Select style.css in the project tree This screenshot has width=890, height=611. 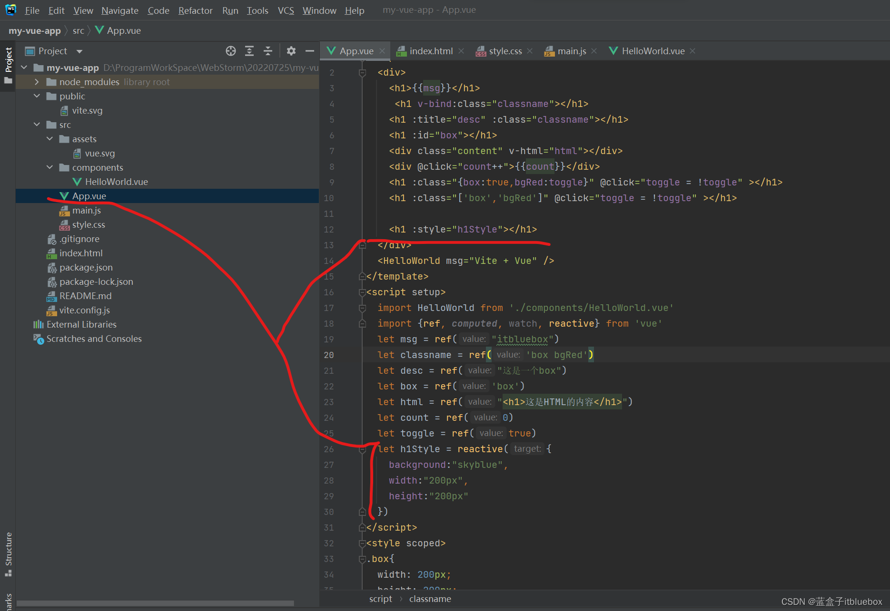pos(89,224)
